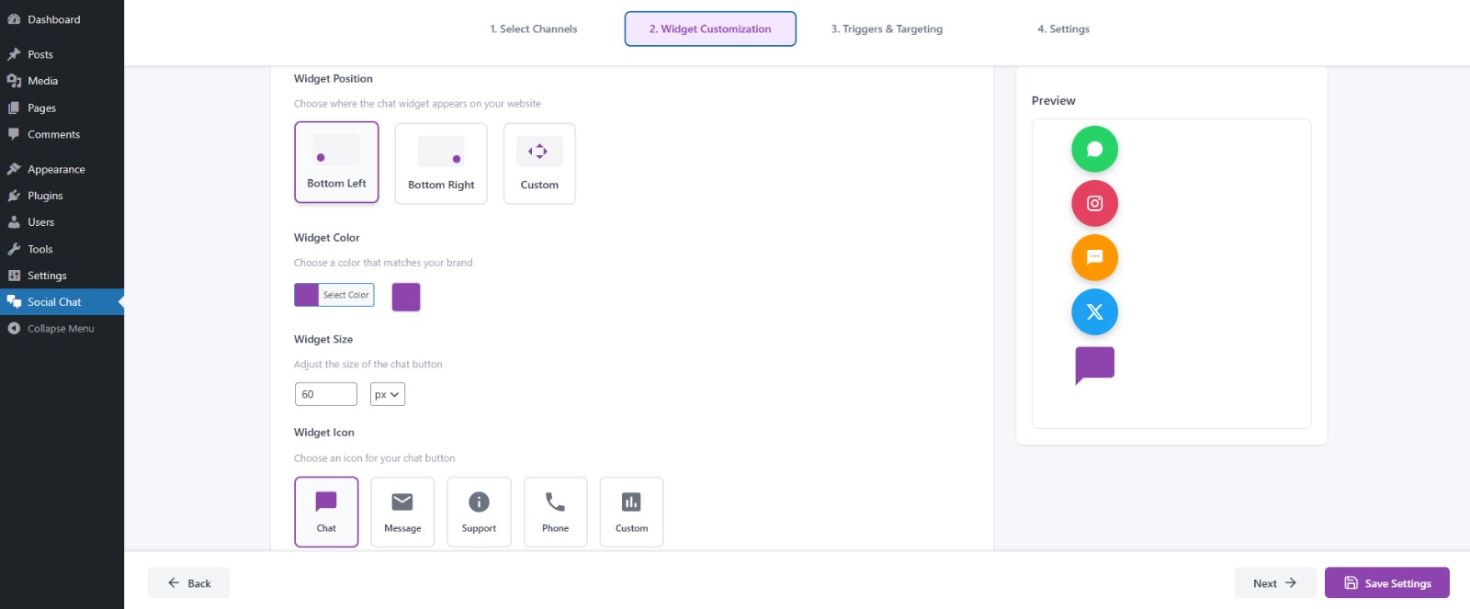This screenshot has height=609, width=1470.
Task: Click the Next button
Action: pos(1274,583)
